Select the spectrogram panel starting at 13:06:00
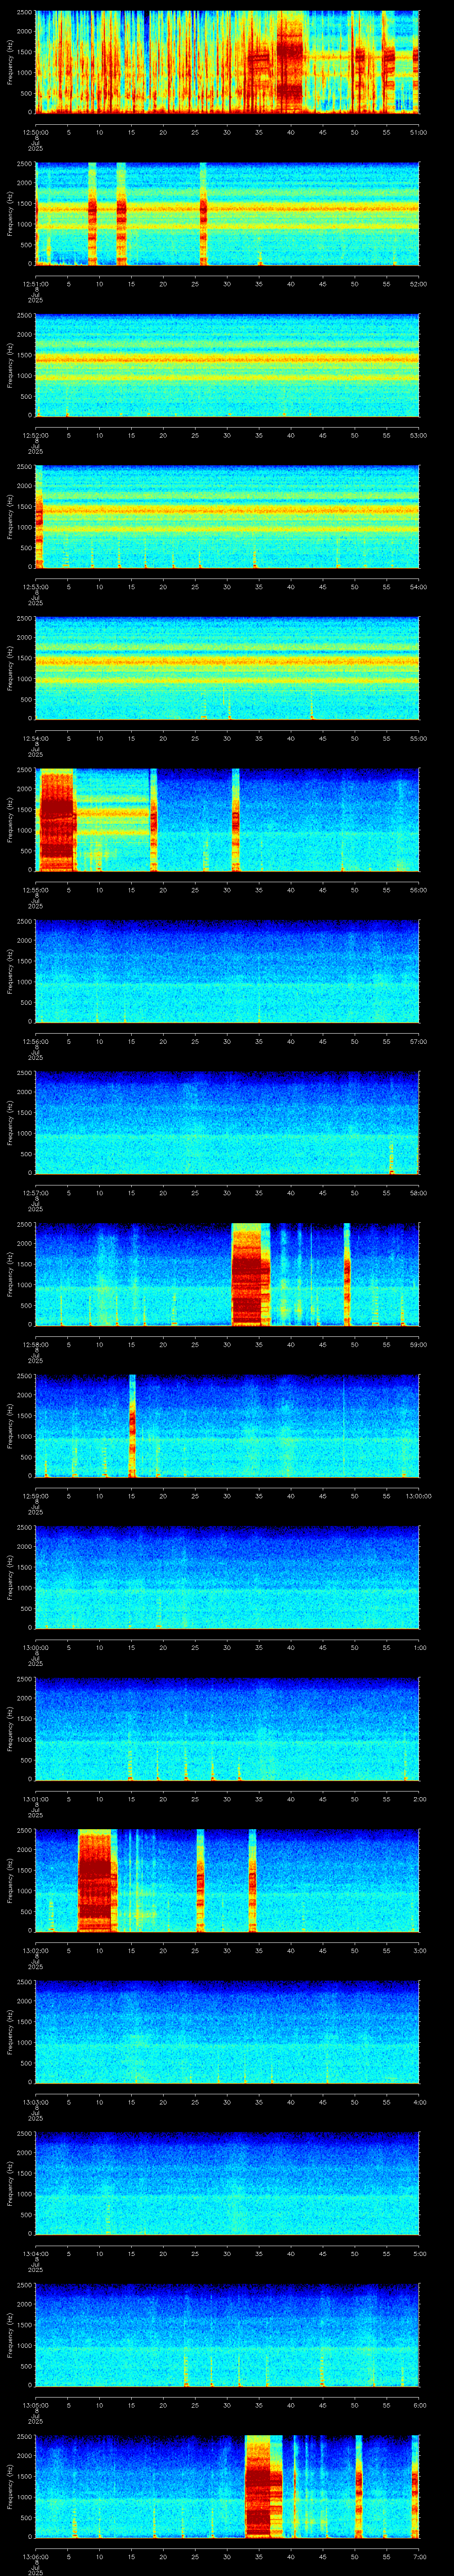The height and width of the screenshot is (2576, 454). pos(227,2486)
